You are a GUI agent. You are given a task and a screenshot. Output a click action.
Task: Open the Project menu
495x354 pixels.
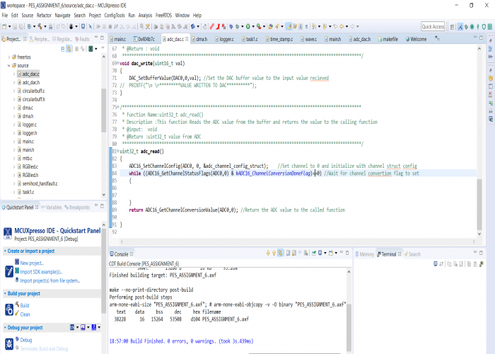95,15
